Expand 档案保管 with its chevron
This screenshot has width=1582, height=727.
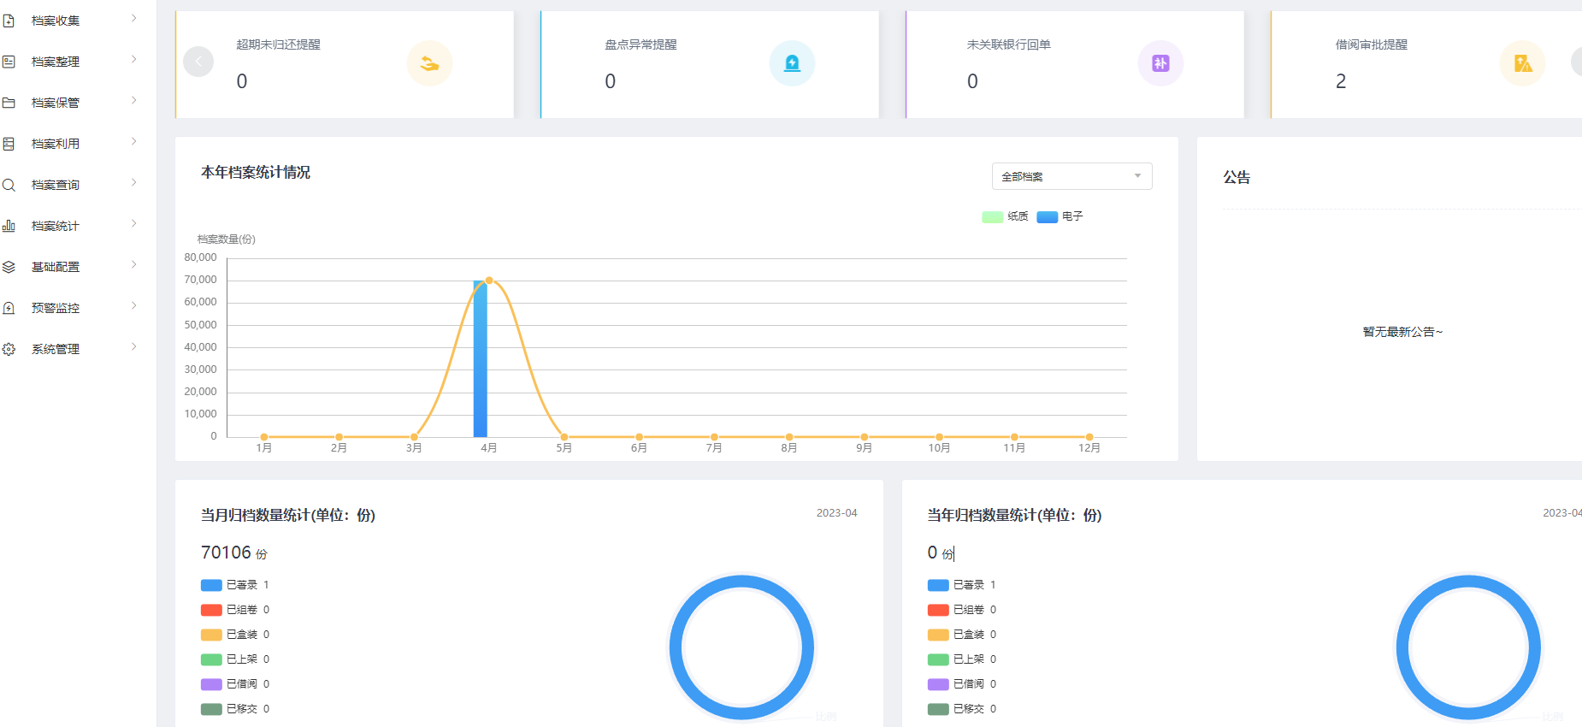point(134,100)
